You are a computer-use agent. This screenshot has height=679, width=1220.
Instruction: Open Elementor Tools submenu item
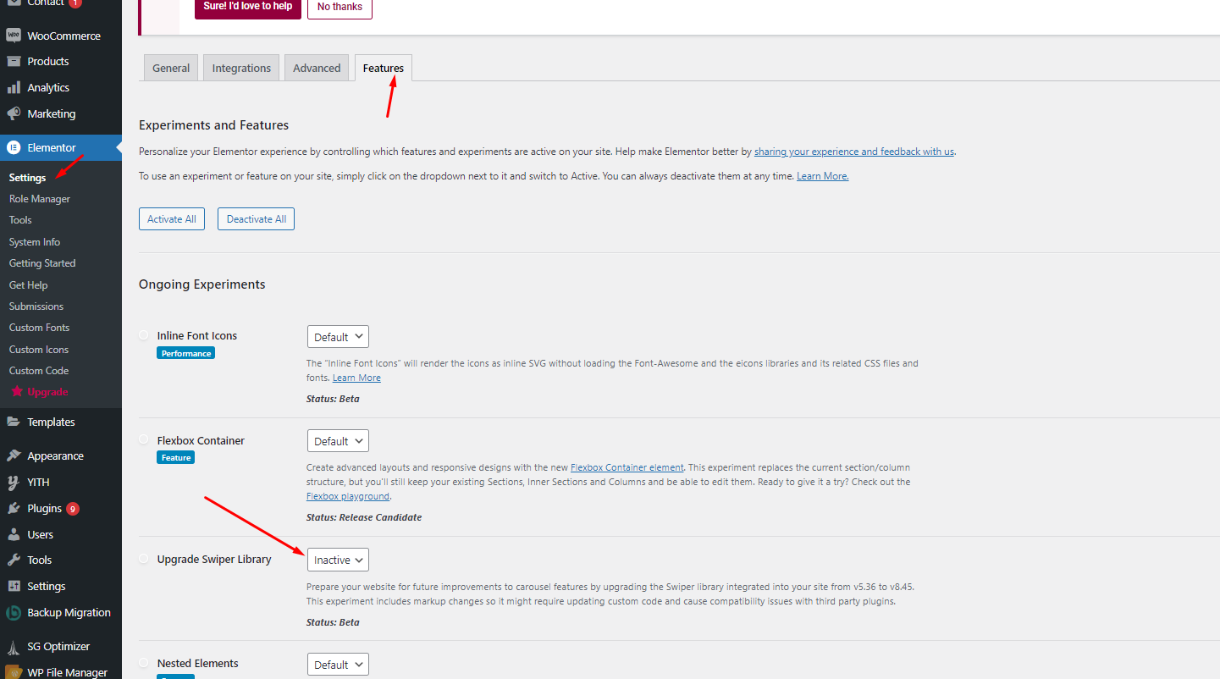(20, 220)
